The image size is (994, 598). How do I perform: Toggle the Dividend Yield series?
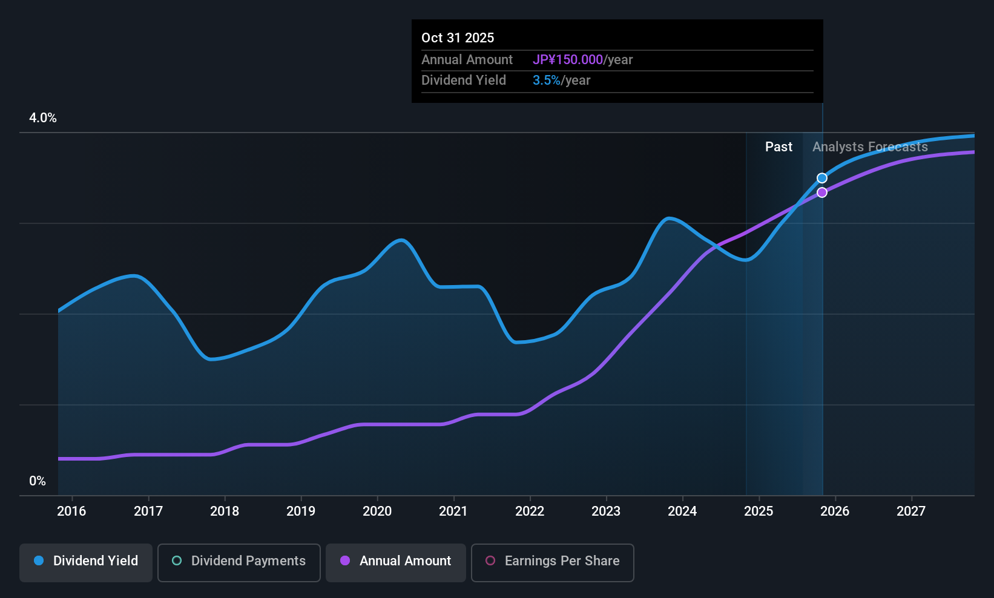tap(86, 563)
